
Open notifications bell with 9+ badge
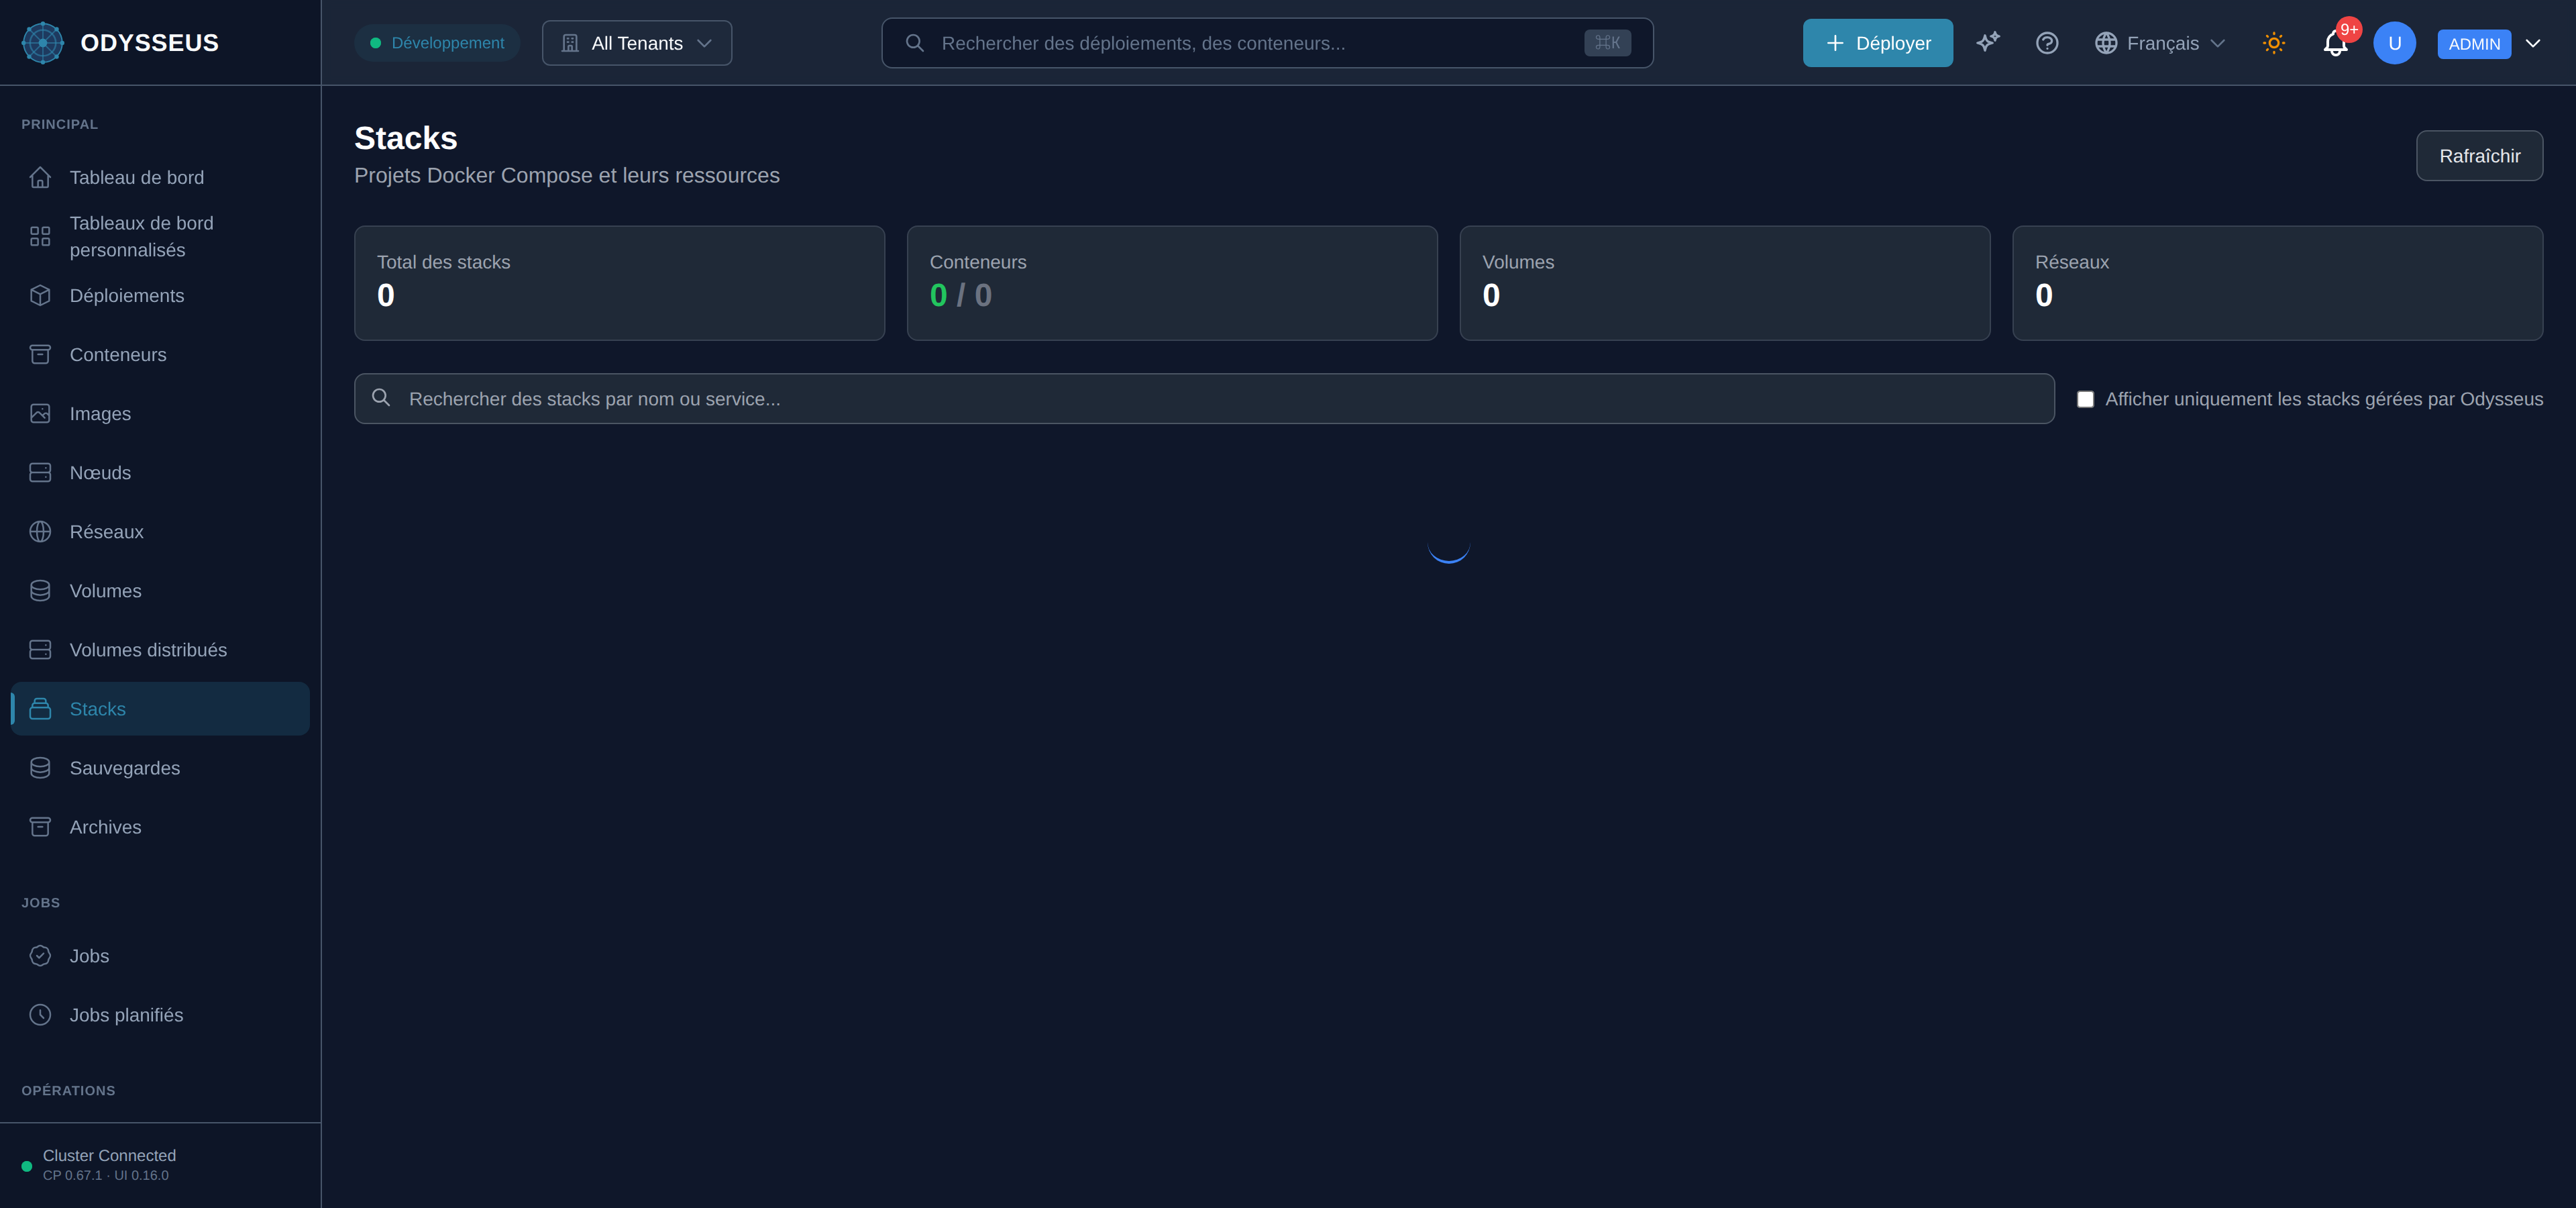(2335, 43)
